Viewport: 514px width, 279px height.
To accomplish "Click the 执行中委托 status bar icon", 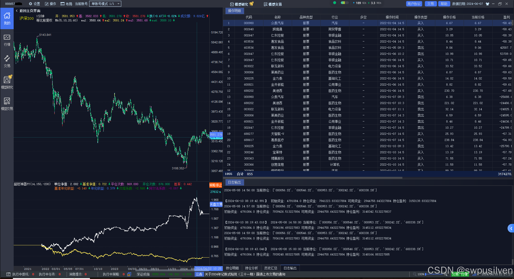I will [x=8, y=274].
